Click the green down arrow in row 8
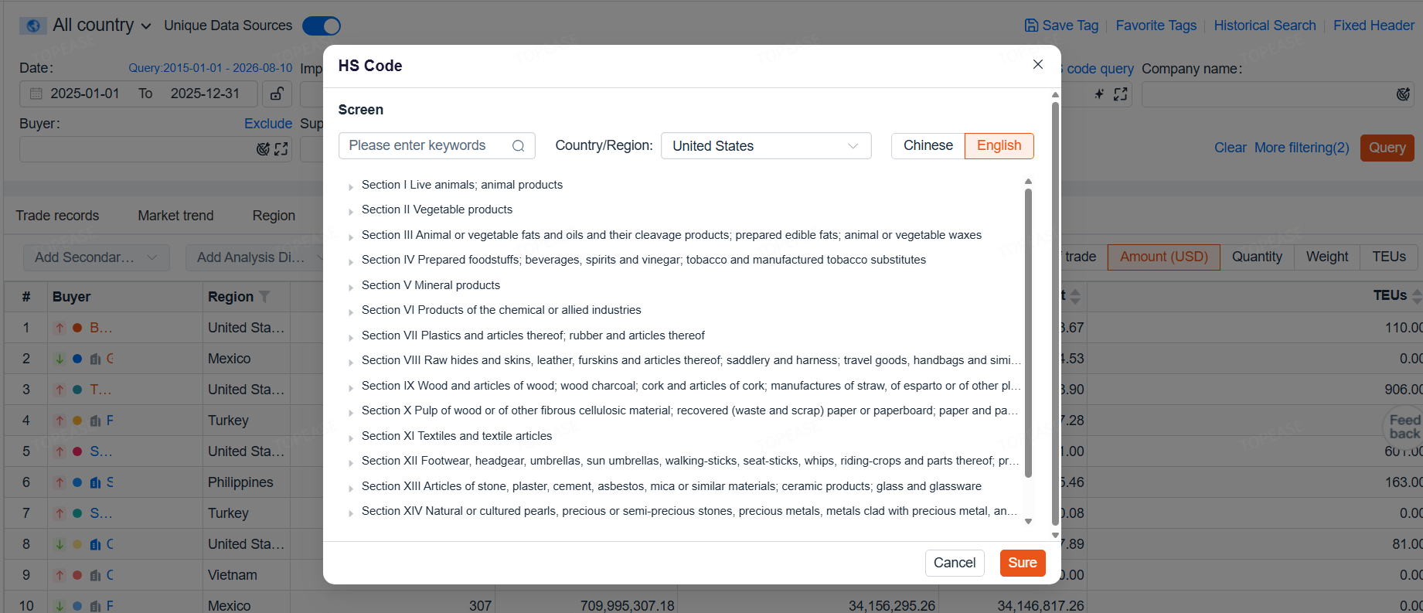This screenshot has height=613, width=1423. (x=60, y=544)
